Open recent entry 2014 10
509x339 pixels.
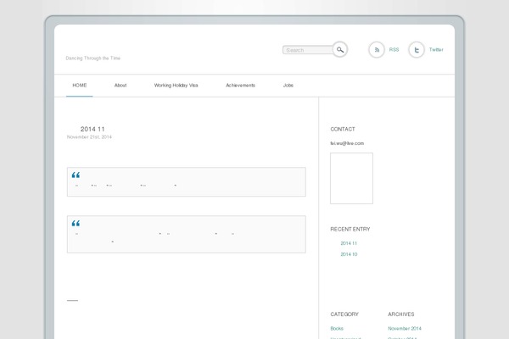click(349, 254)
